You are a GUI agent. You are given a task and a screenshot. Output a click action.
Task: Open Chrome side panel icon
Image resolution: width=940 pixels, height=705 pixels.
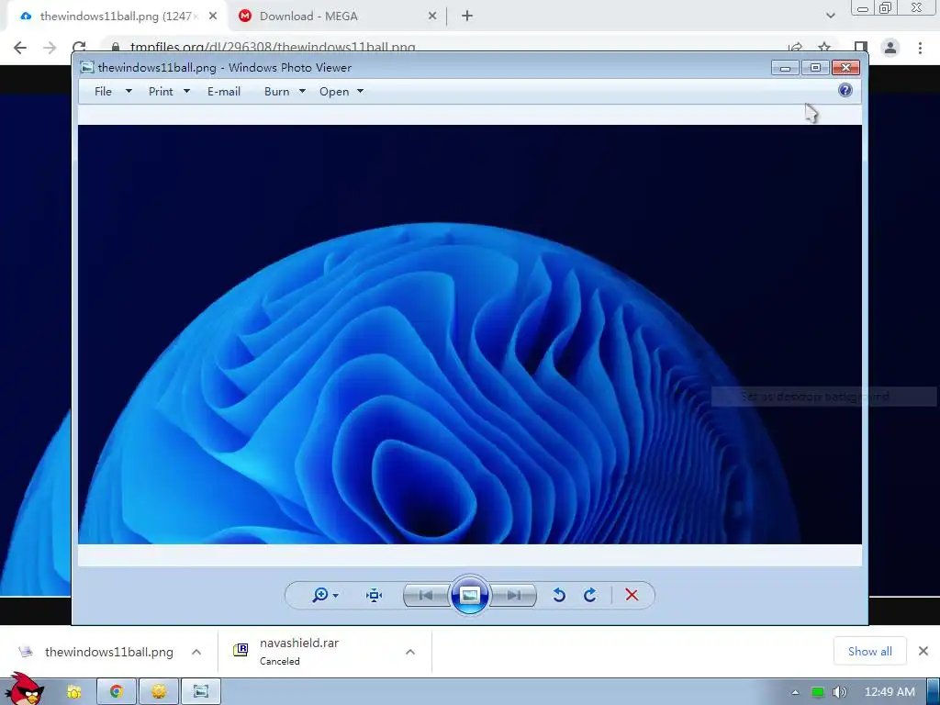click(x=861, y=47)
